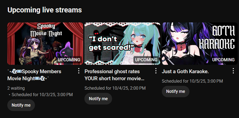Click Scheduled for 10/5/25, 3:00 PM text

click(192, 81)
